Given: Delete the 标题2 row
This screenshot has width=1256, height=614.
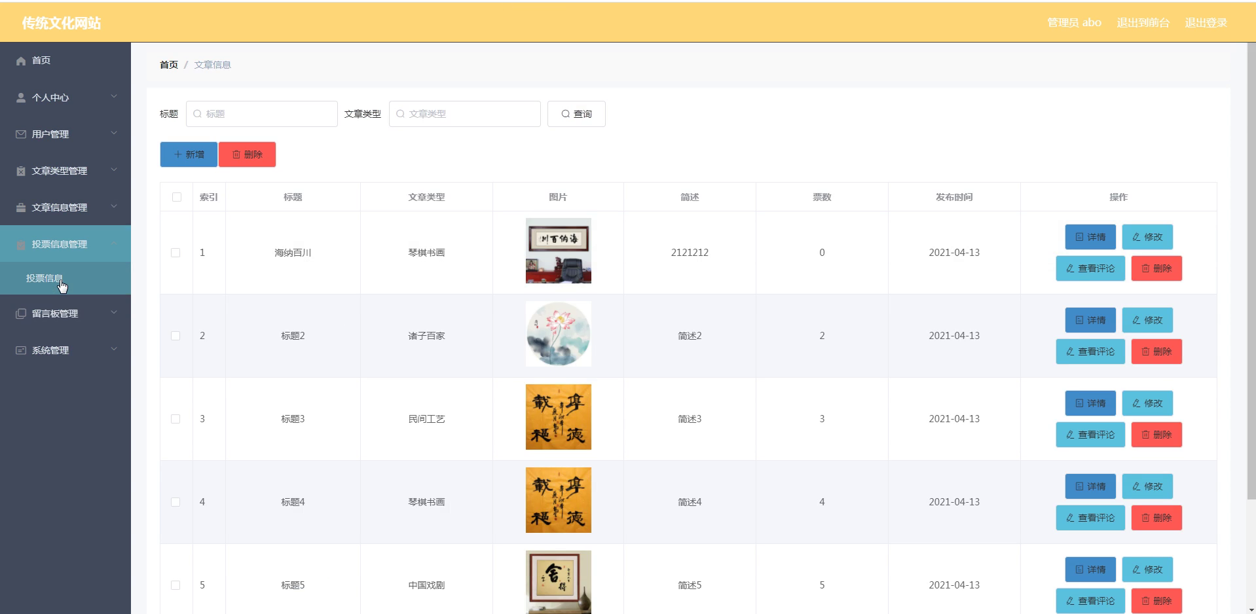Looking at the screenshot, I should (1156, 352).
